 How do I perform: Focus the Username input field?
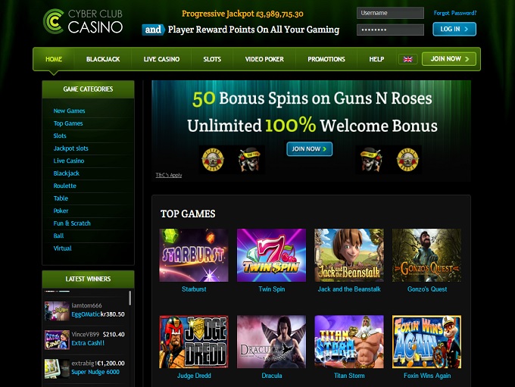pyautogui.click(x=390, y=13)
